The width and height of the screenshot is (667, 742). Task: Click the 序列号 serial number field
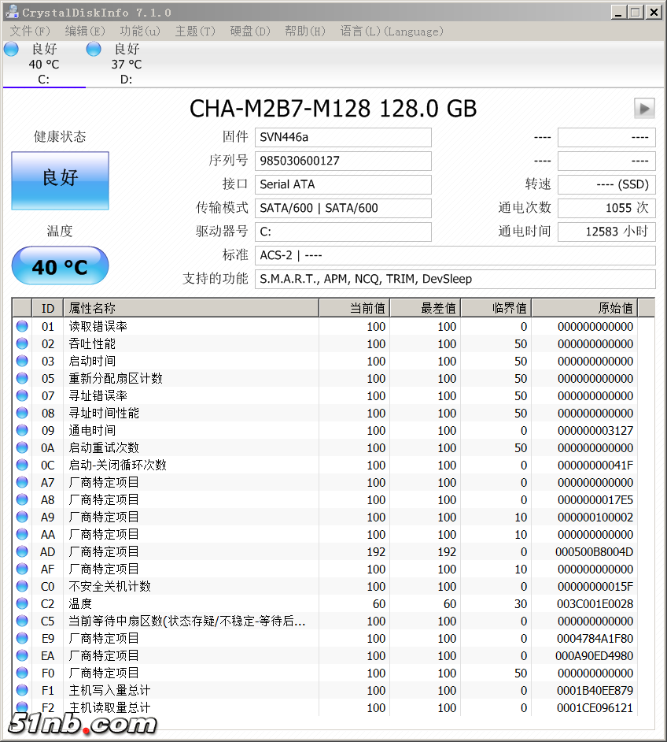344,161
